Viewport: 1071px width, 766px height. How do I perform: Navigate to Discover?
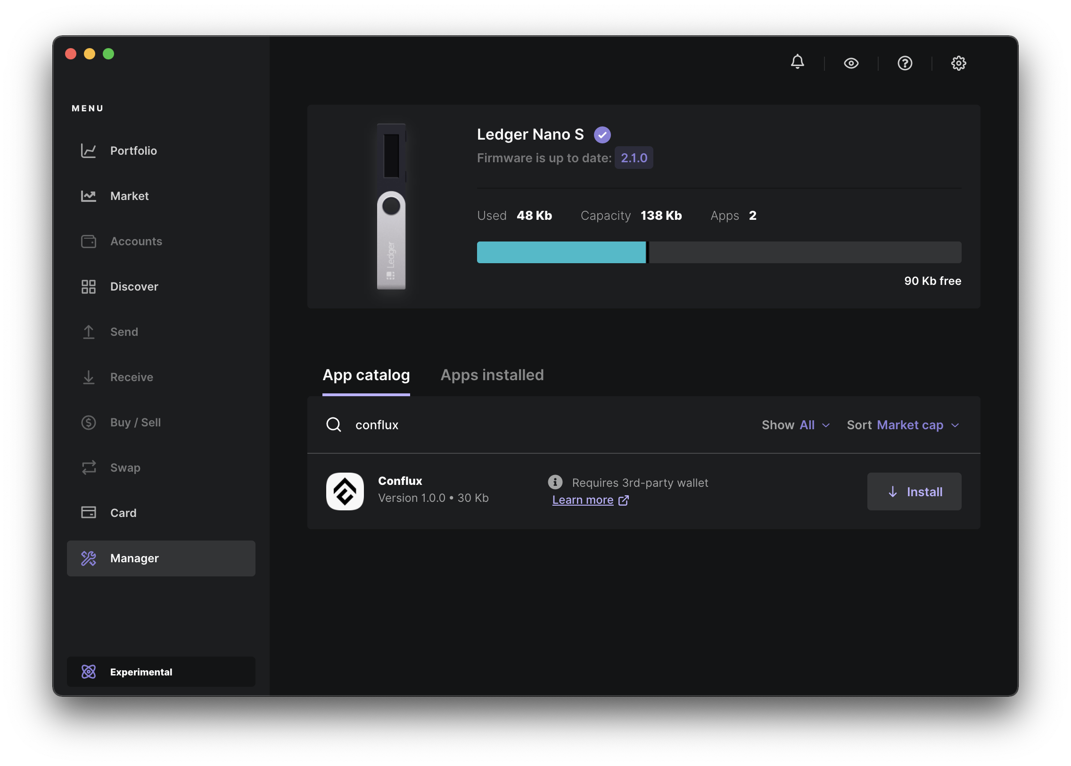pos(134,286)
